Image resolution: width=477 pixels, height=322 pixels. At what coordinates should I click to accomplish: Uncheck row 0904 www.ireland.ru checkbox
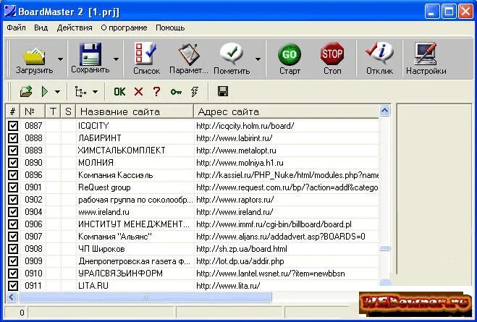tap(13, 212)
